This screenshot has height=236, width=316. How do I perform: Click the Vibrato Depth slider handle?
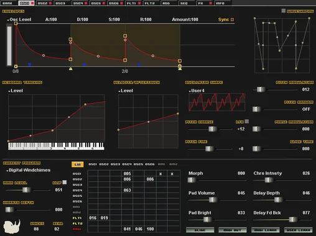click(x=9, y=209)
